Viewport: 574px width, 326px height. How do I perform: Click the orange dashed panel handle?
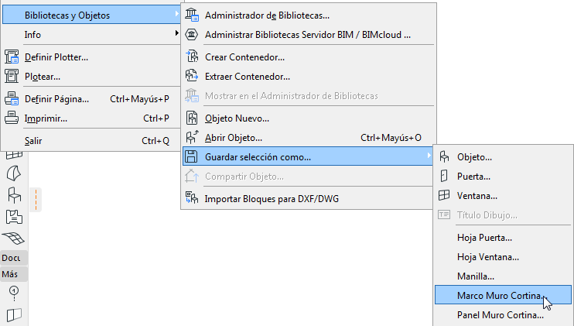36,200
